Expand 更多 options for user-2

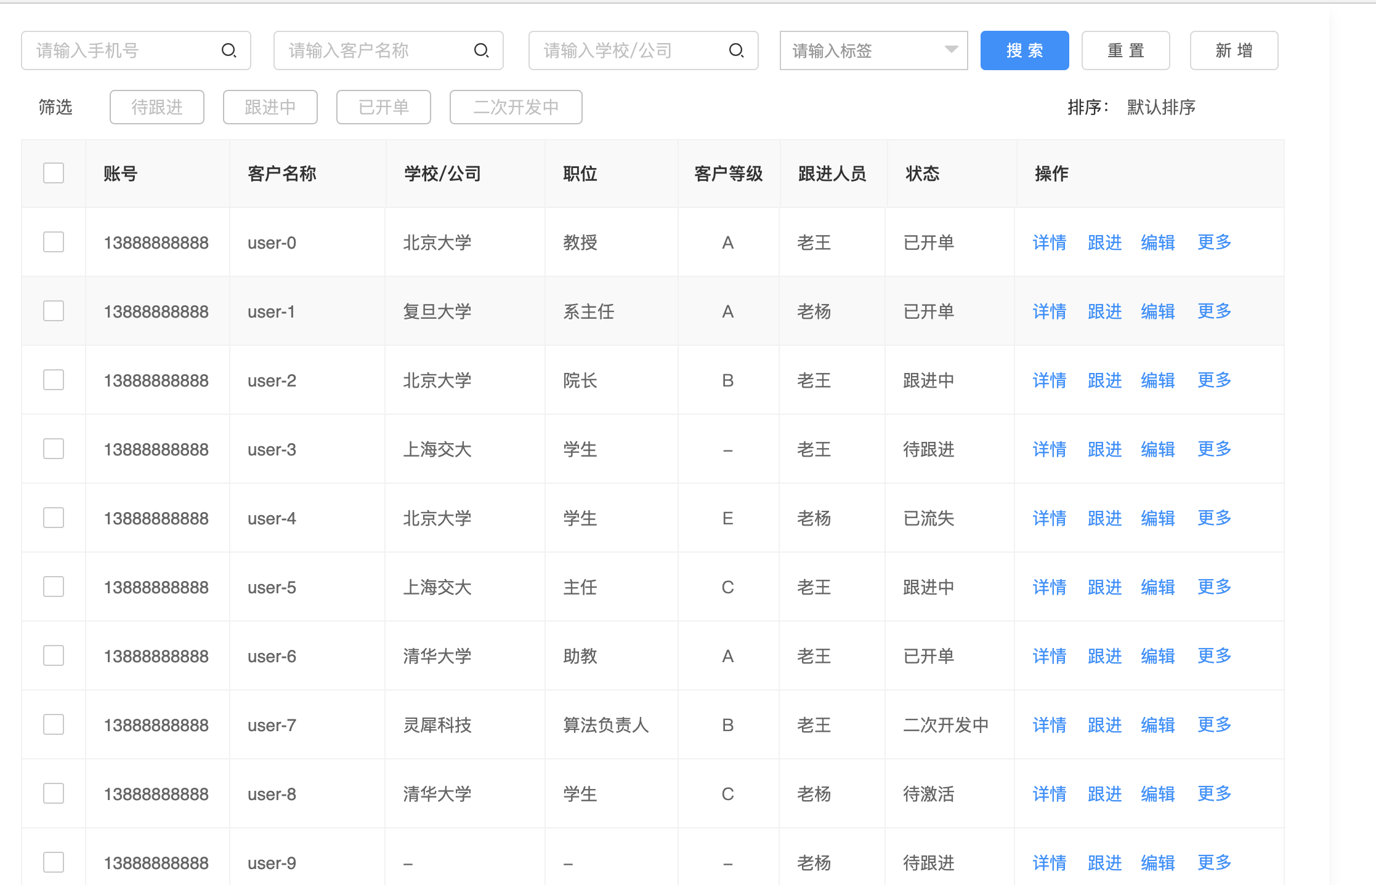1214,380
